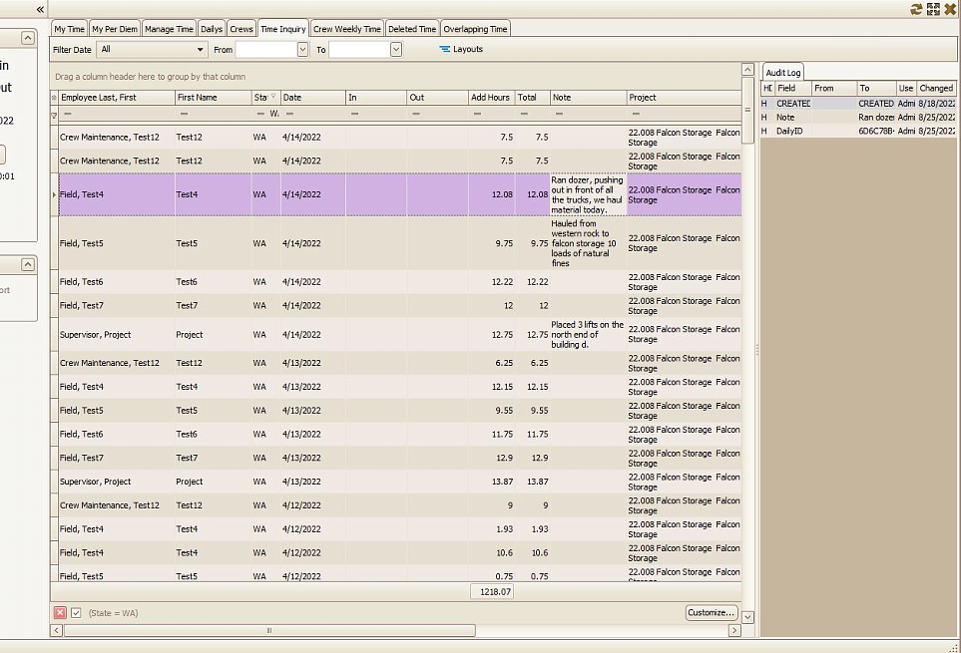Select the Audit Log tab
The width and height of the screenshot is (961, 653).
tap(782, 73)
